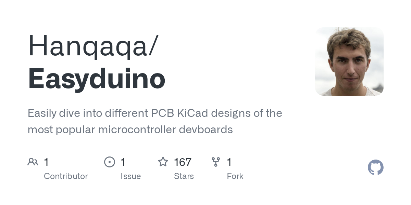Click the issue circle-dot icon
The image size is (411, 205).
tap(110, 162)
